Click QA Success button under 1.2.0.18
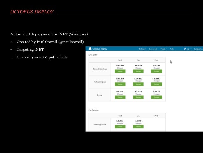The width and height of the screenshot is (203, 153). 138,97
